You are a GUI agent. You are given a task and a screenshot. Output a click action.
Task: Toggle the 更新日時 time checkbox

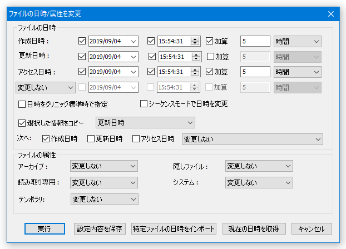point(152,57)
